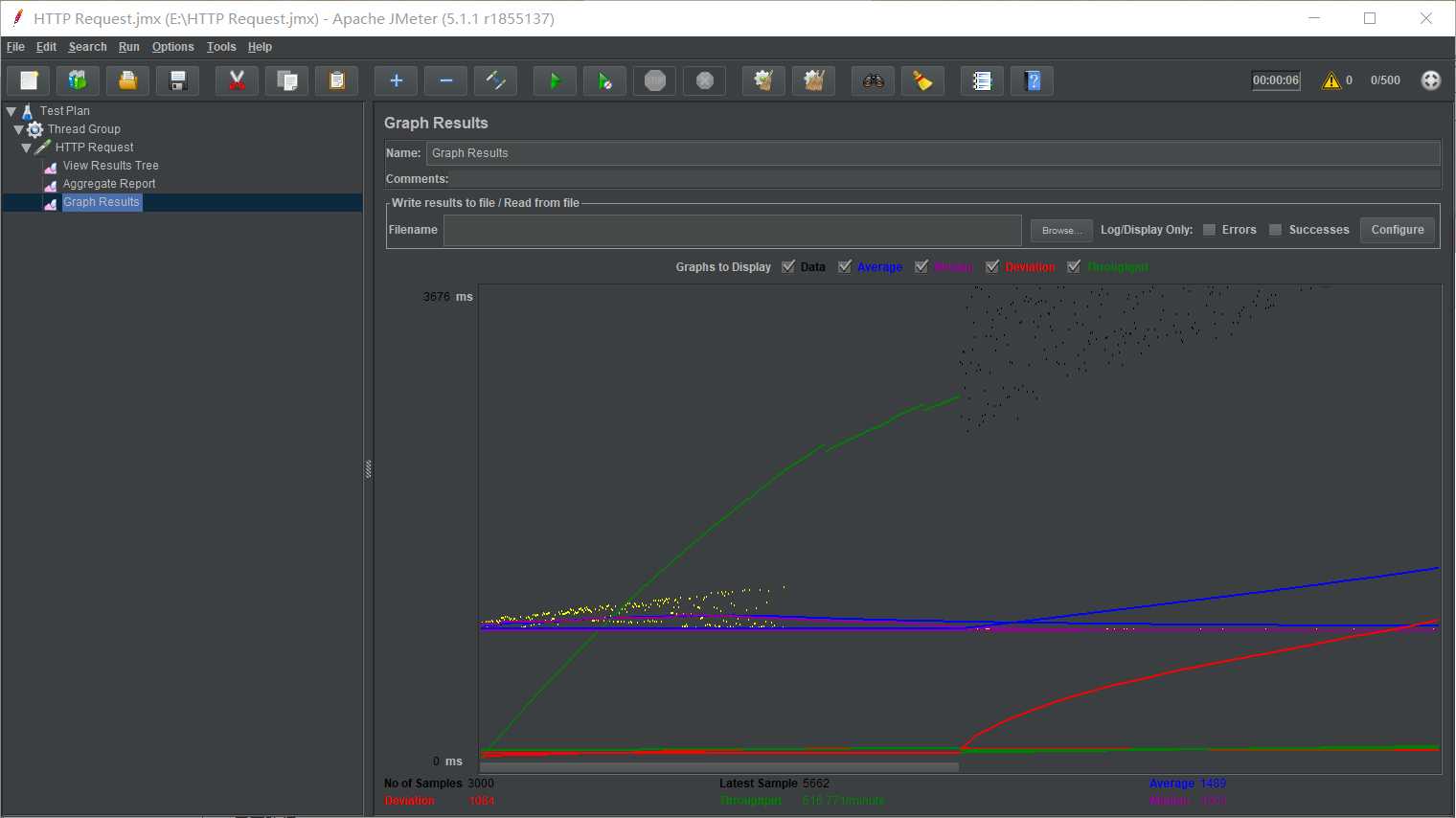
Task: Open the Help question mark icon
Action: tap(1033, 80)
